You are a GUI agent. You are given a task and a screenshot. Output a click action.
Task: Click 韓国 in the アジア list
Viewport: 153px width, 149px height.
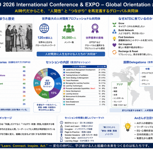(115, 91)
